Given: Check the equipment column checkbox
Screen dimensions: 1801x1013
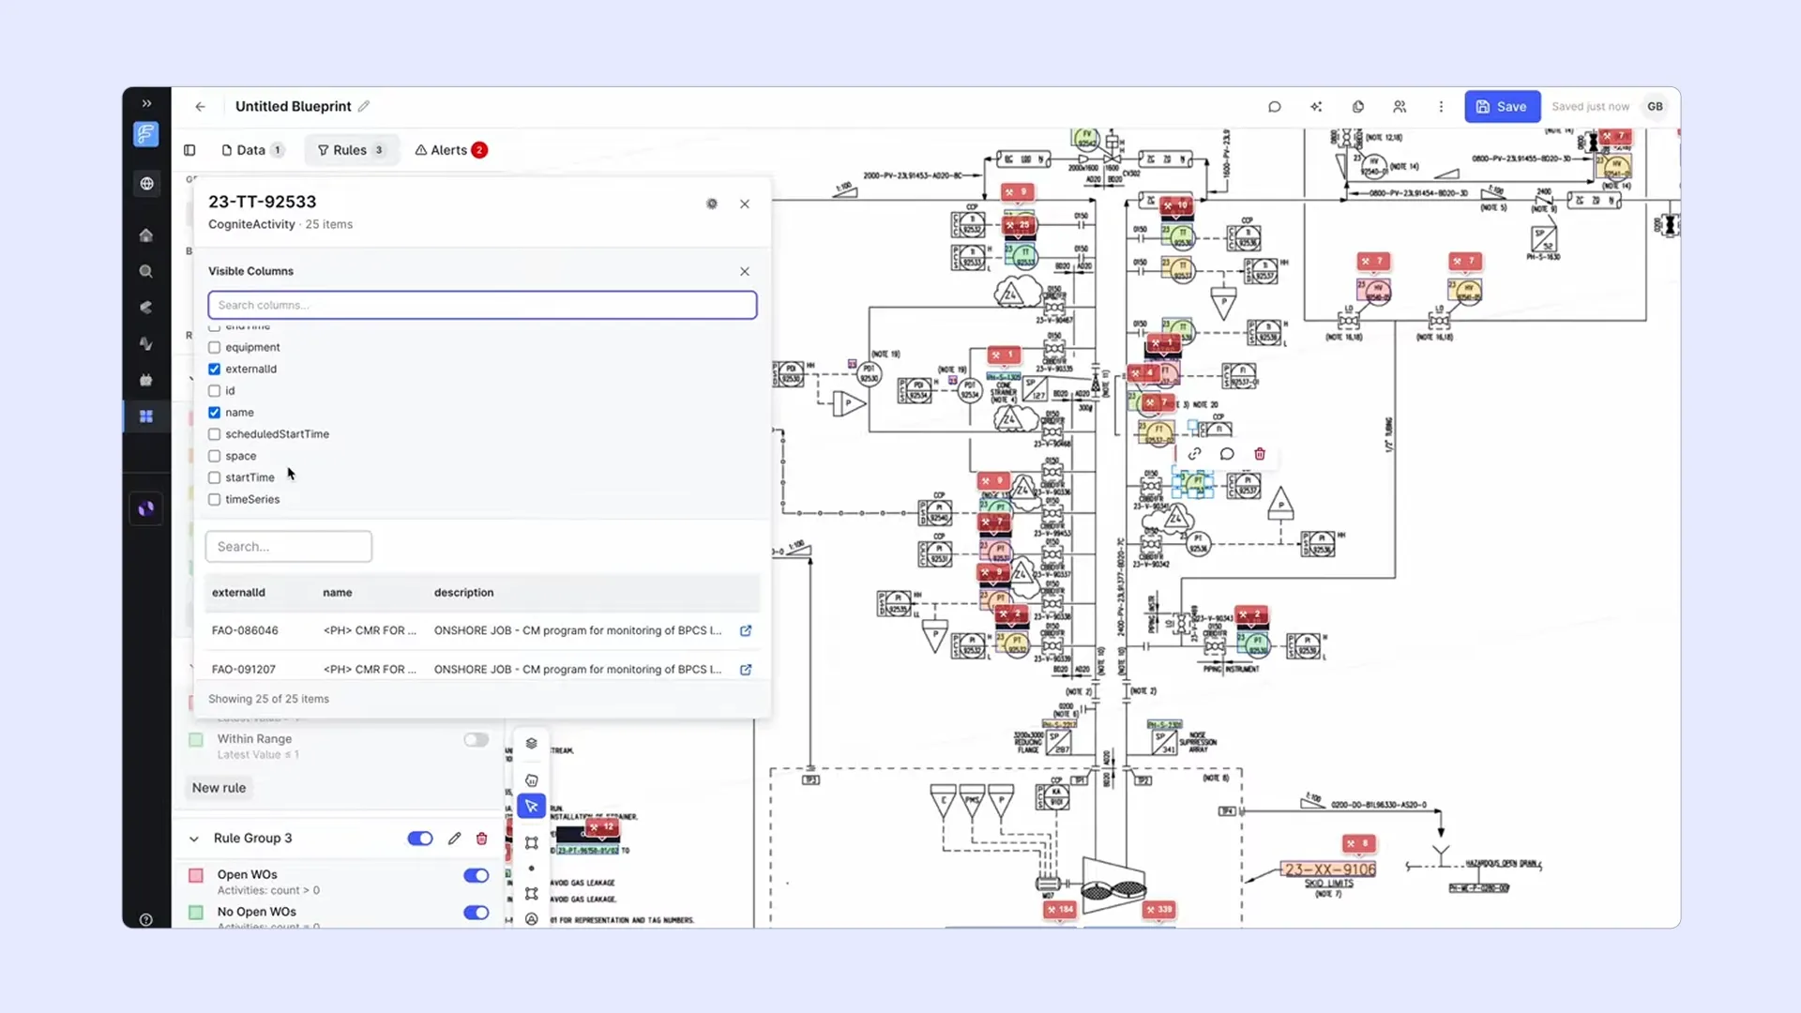Looking at the screenshot, I should [x=214, y=347].
